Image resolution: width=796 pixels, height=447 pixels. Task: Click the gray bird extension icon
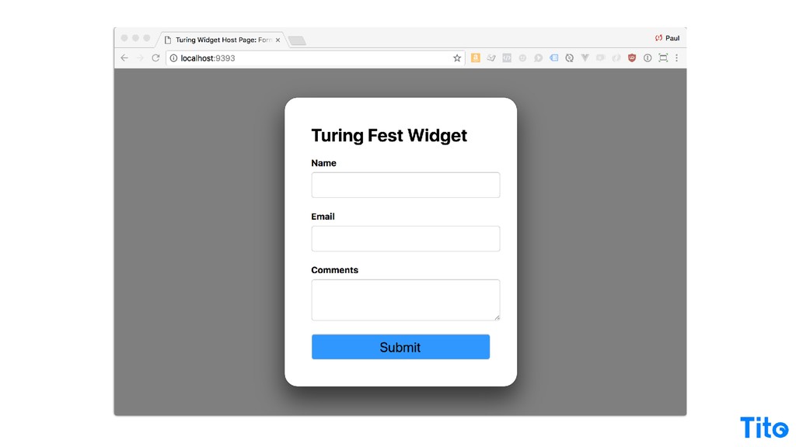coord(491,57)
